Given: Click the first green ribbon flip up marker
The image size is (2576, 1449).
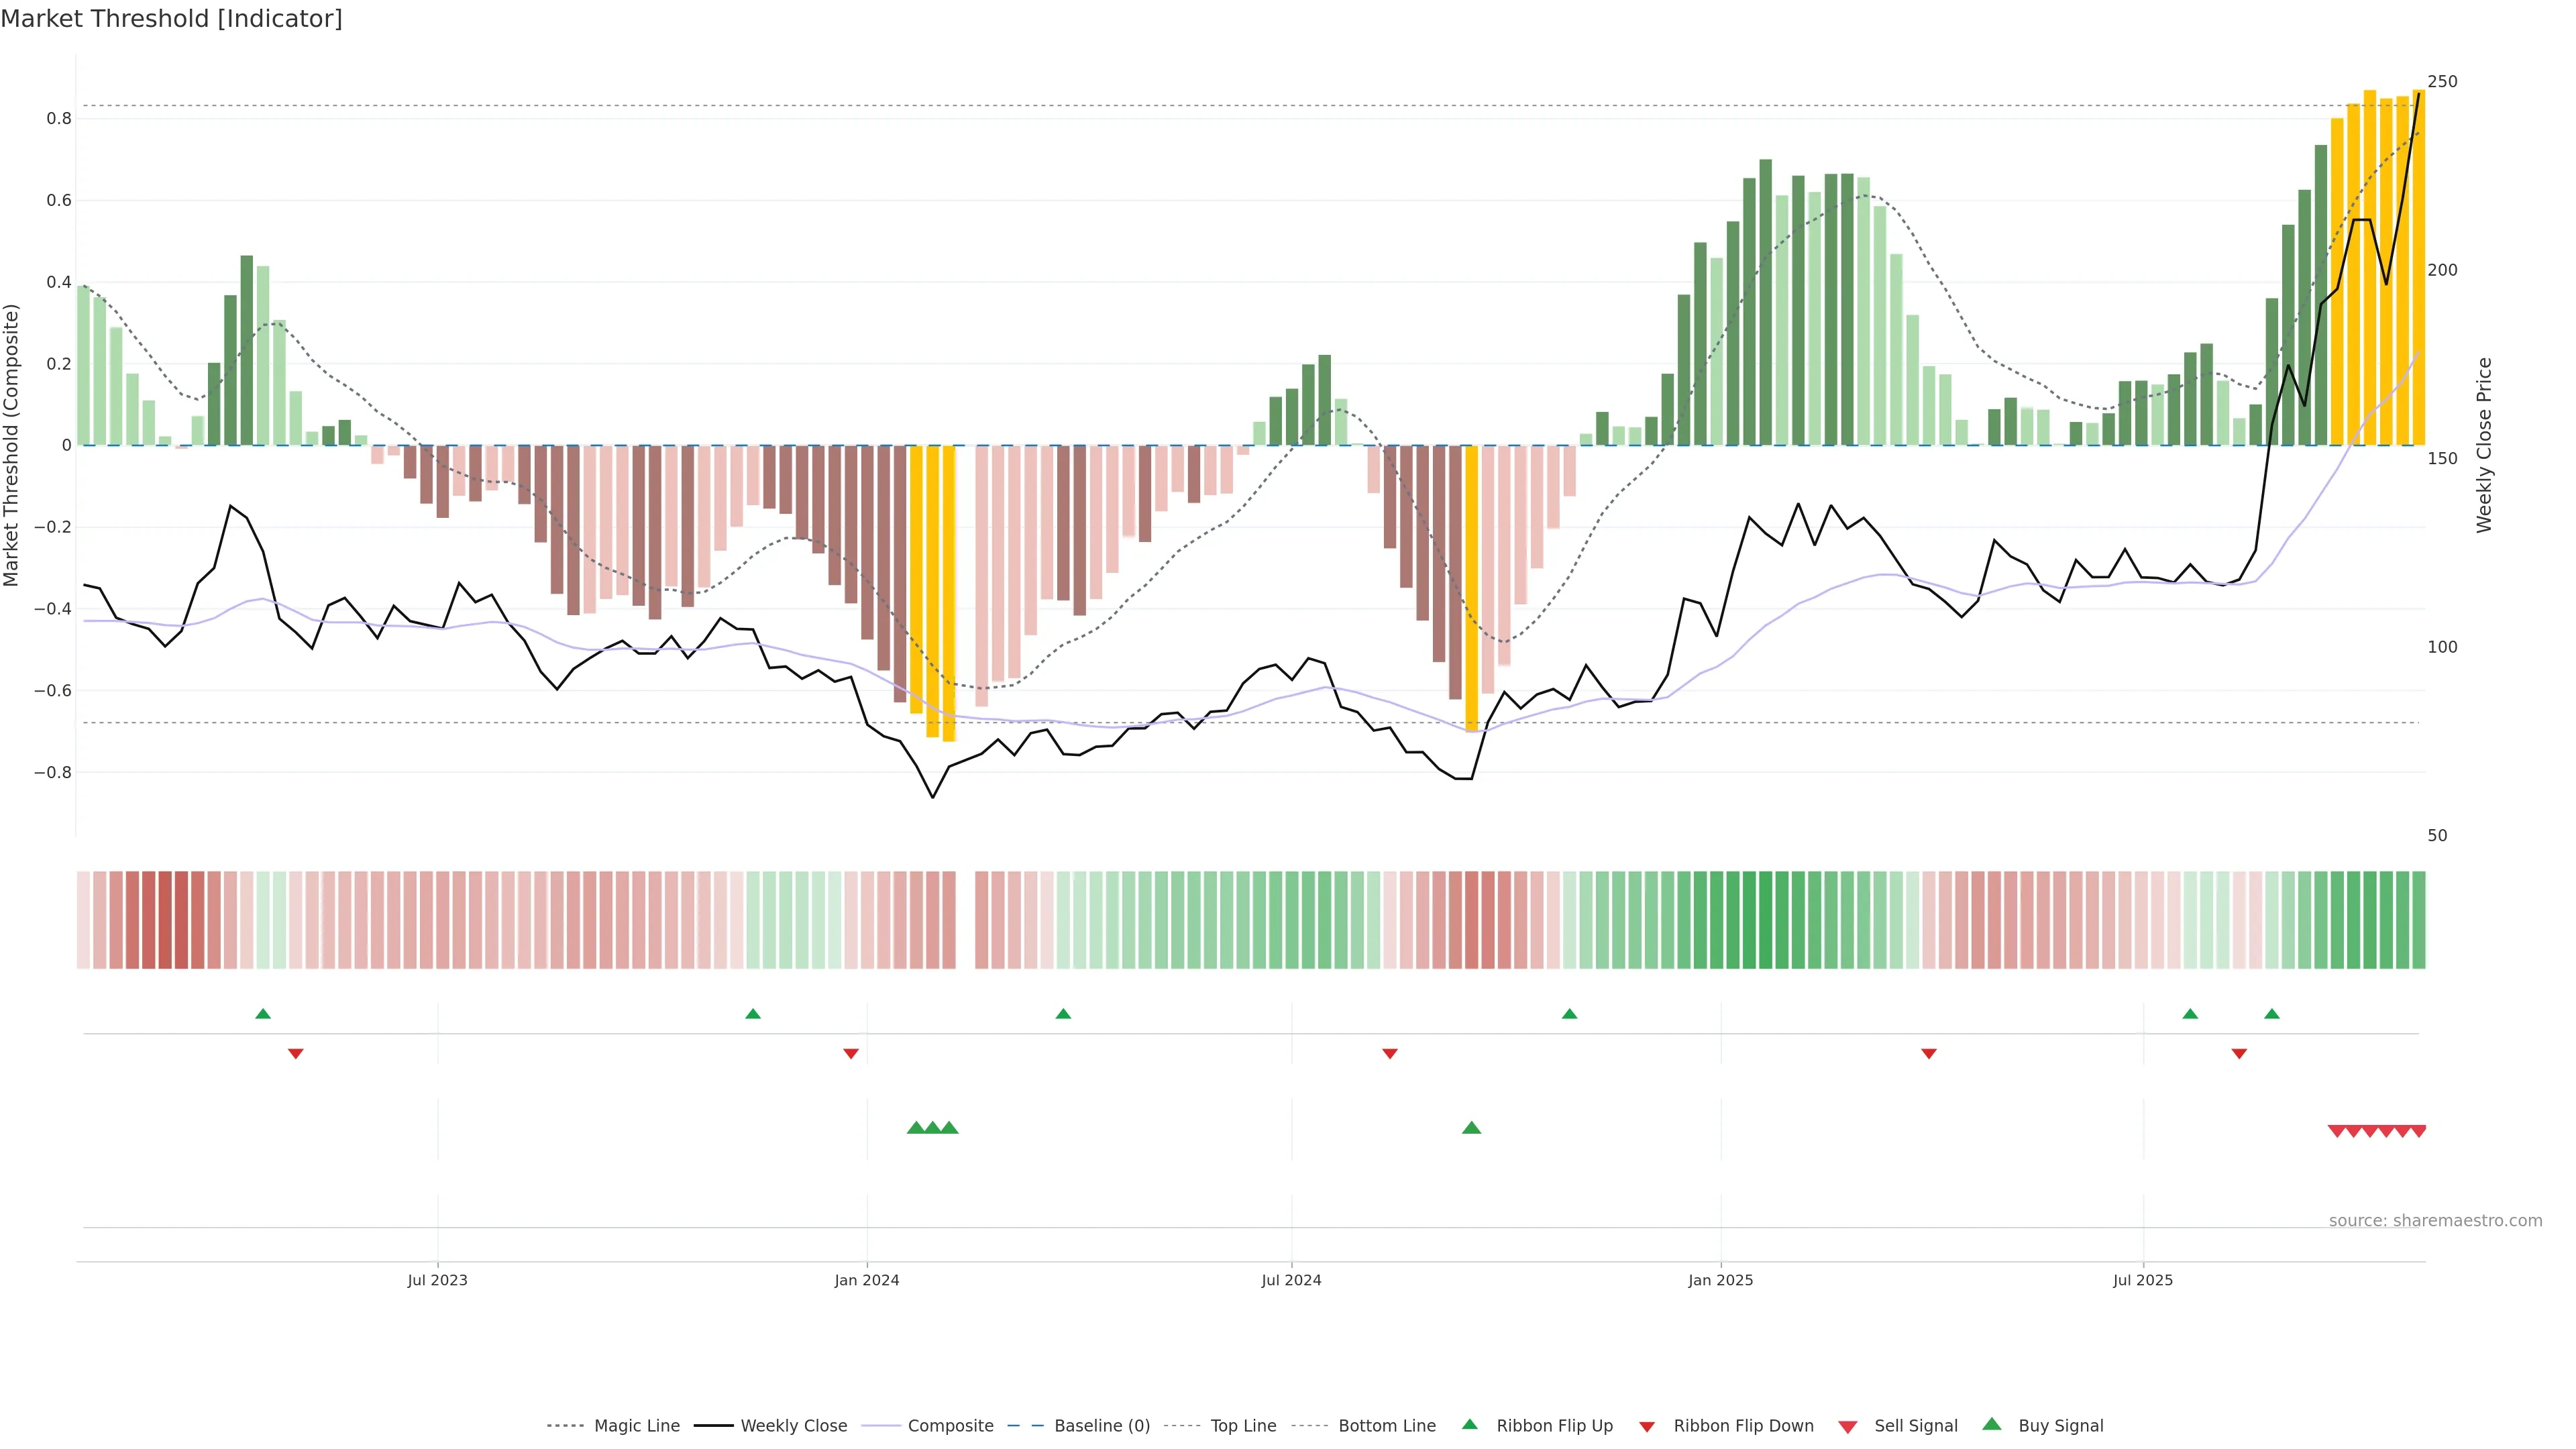Looking at the screenshot, I should [263, 1014].
